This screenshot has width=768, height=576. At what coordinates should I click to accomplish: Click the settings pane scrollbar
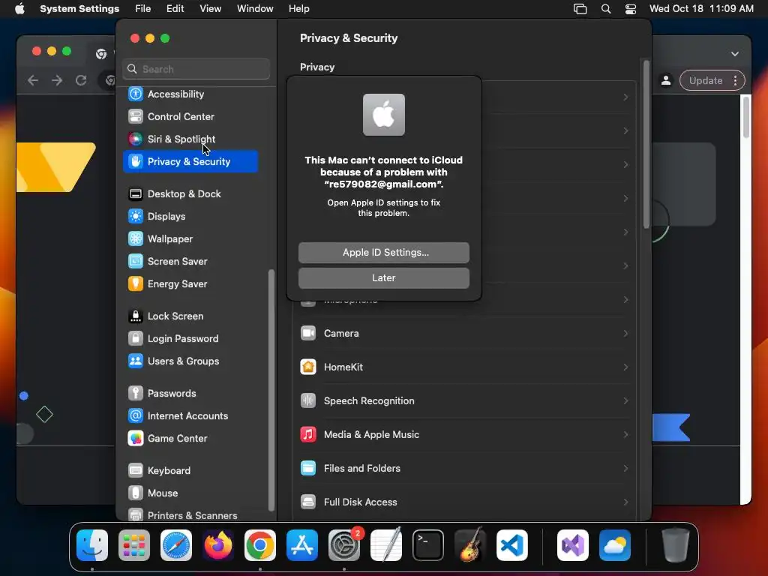point(646,145)
